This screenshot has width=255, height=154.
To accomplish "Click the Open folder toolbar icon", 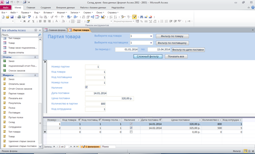I will pos(7,17).
